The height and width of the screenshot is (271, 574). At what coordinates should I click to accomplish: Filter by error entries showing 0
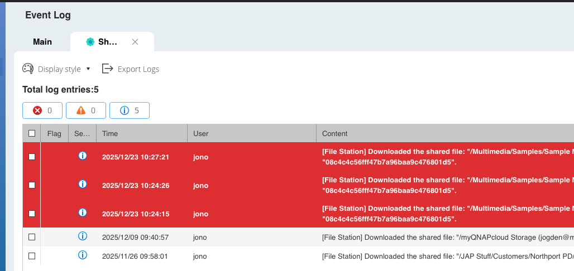tap(43, 110)
